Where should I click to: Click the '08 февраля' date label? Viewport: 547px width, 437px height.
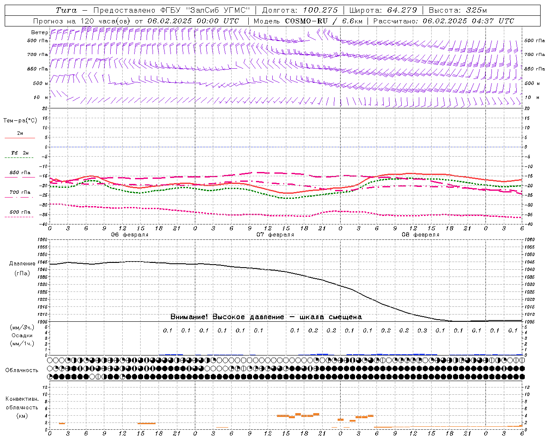click(x=421, y=235)
